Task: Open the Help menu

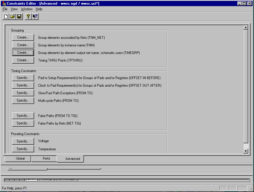Action: point(39,9)
